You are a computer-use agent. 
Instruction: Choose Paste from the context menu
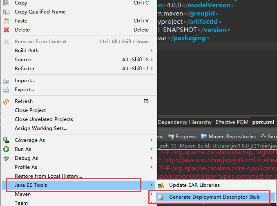pyautogui.click(x=21, y=21)
